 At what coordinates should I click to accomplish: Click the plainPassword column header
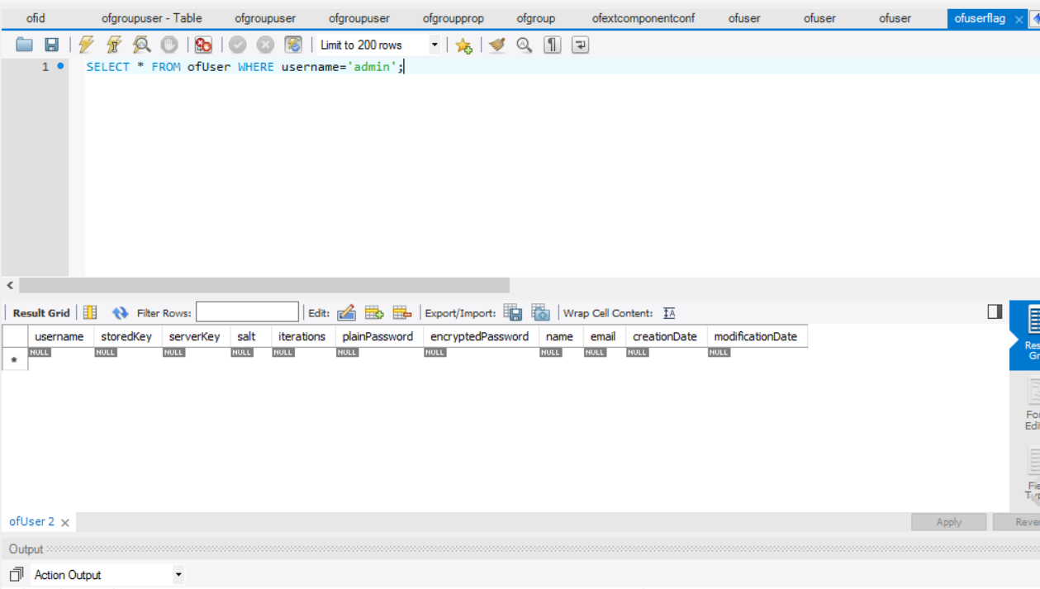point(378,336)
